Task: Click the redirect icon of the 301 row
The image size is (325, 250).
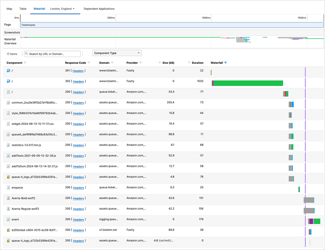Action: [x=8, y=70]
